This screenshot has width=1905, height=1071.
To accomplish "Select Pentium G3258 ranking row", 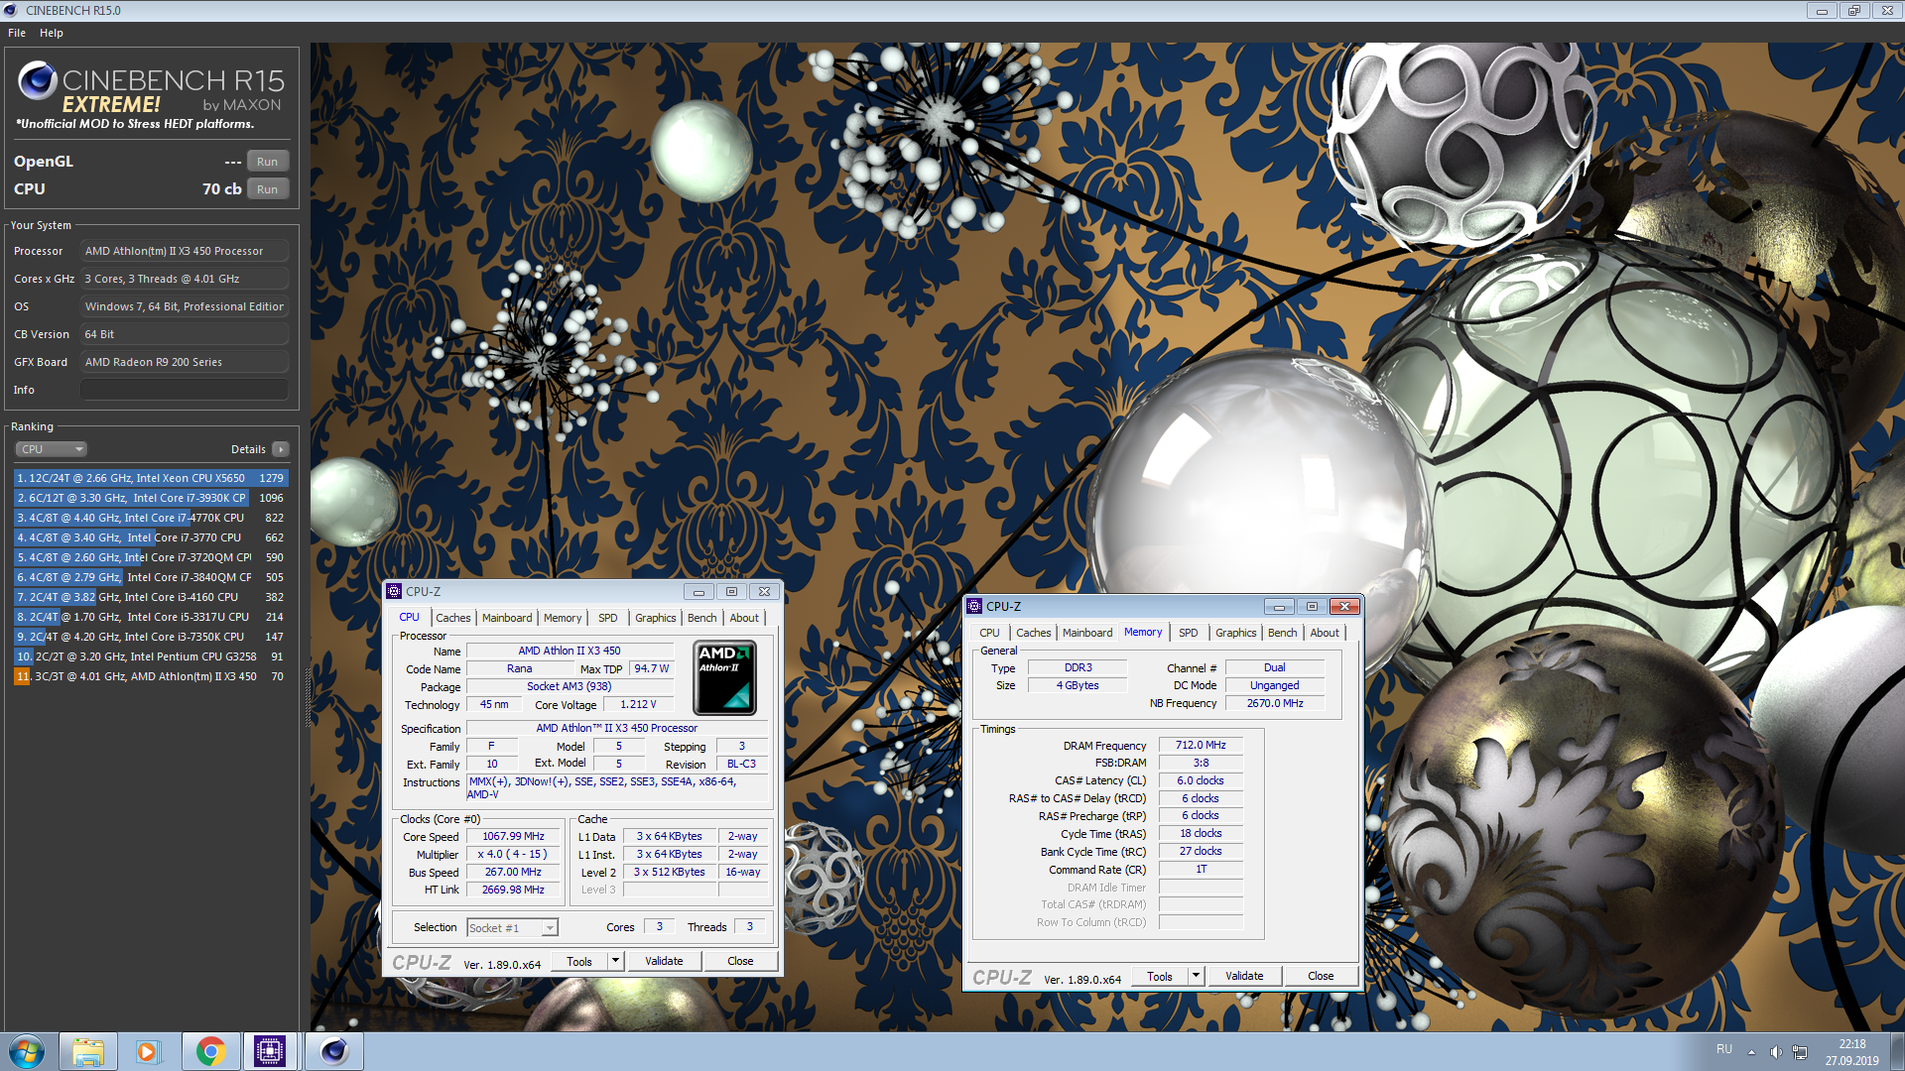I will 150,656.
